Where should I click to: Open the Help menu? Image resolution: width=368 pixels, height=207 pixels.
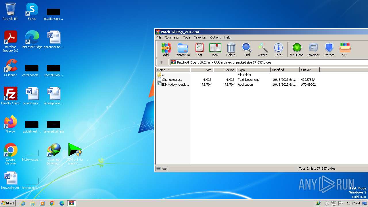pos(227,37)
